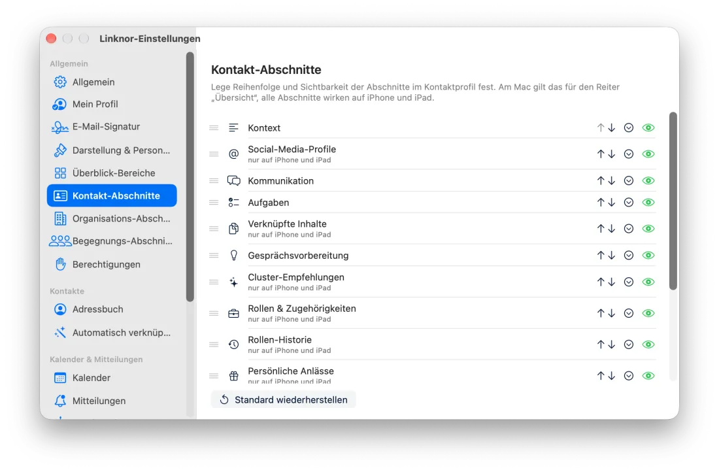
Task: Hide the Aufgaben section
Action: point(648,202)
